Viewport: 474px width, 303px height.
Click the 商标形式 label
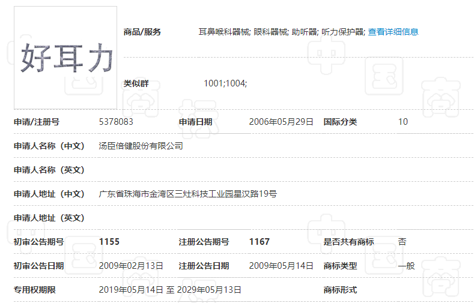pyautogui.click(x=341, y=290)
